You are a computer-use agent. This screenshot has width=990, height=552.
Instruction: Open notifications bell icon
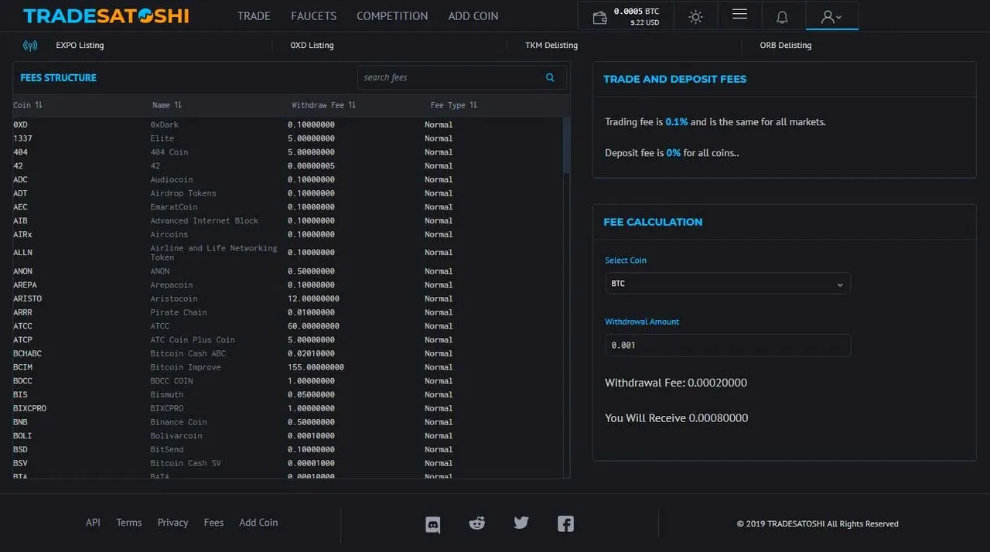782,17
